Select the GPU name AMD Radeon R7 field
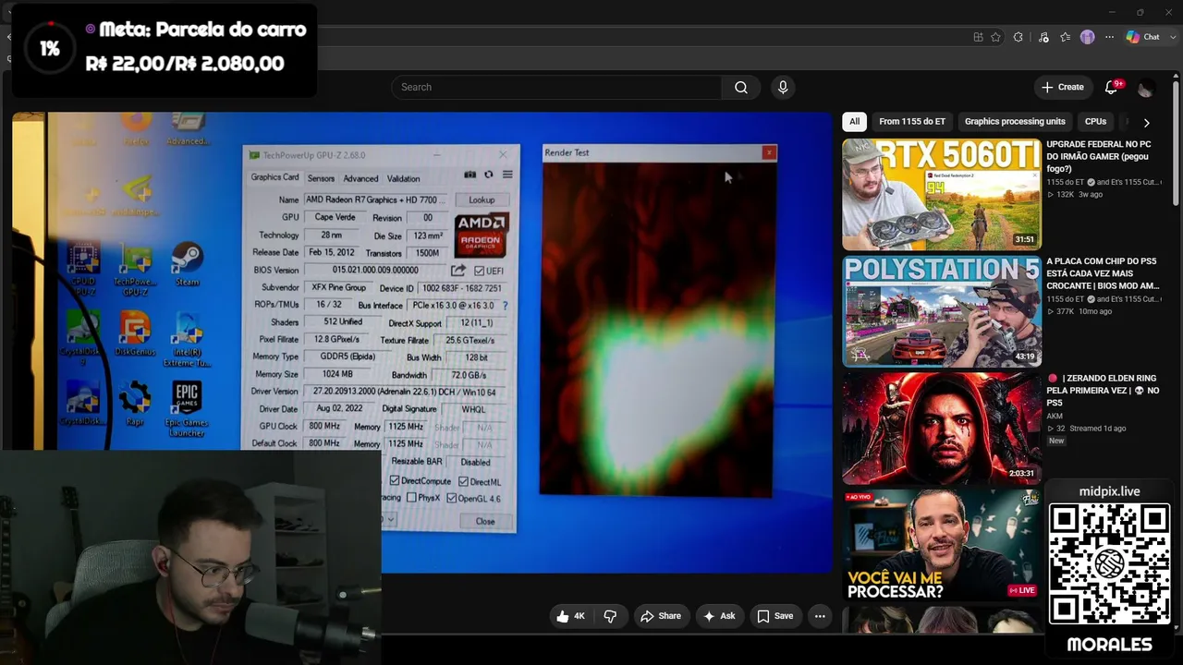This screenshot has height=665, width=1183. click(376, 199)
